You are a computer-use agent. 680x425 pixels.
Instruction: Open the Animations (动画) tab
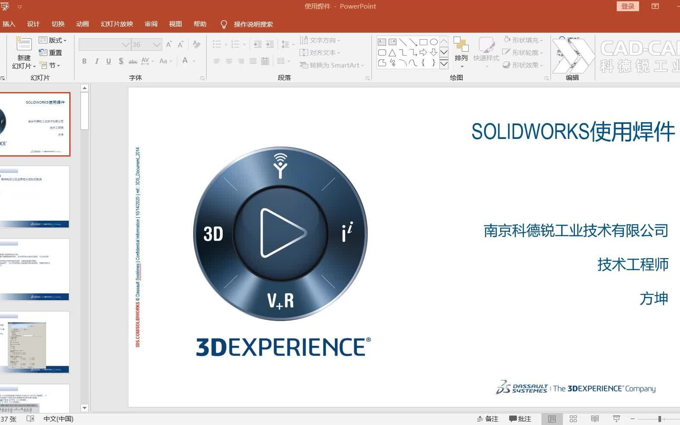(83, 24)
